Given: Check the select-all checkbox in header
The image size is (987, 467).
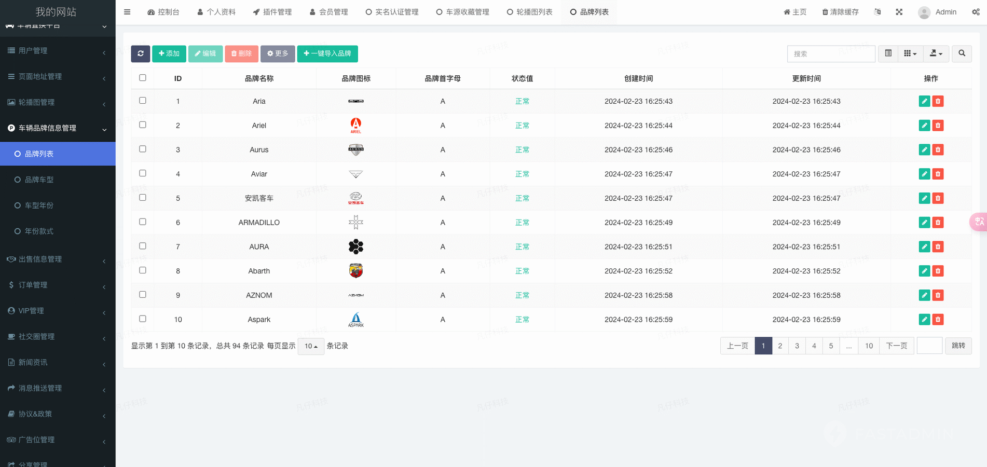Looking at the screenshot, I should (x=143, y=78).
